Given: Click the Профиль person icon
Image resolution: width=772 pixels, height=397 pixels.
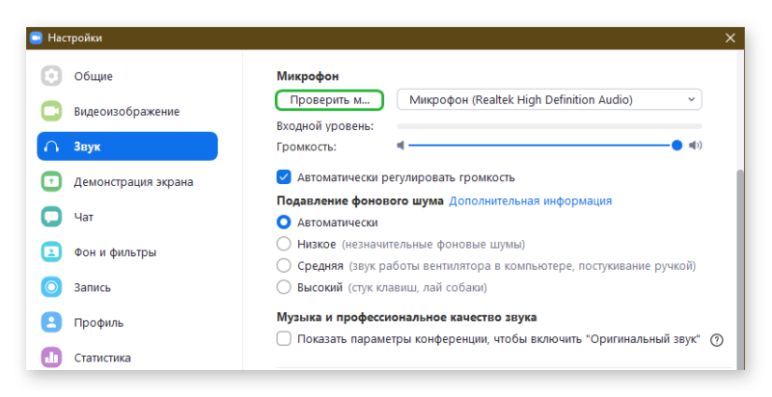Looking at the screenshot, I should pos(51,322).
